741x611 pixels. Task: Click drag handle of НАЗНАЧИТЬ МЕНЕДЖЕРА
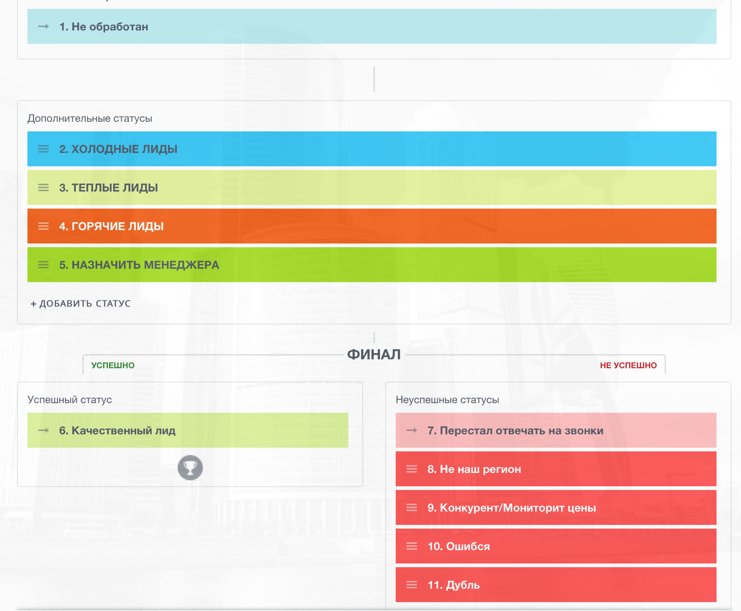(x=43, y=265)
